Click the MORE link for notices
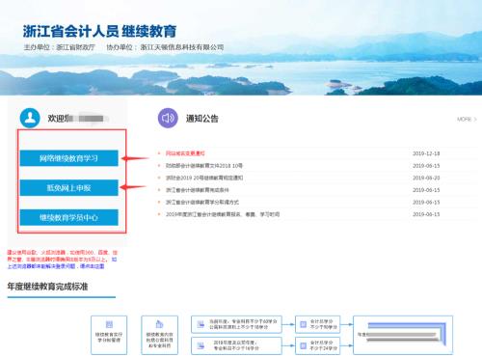Image resolution: width=482 pixels, height=357 pixels. [467, 120]
